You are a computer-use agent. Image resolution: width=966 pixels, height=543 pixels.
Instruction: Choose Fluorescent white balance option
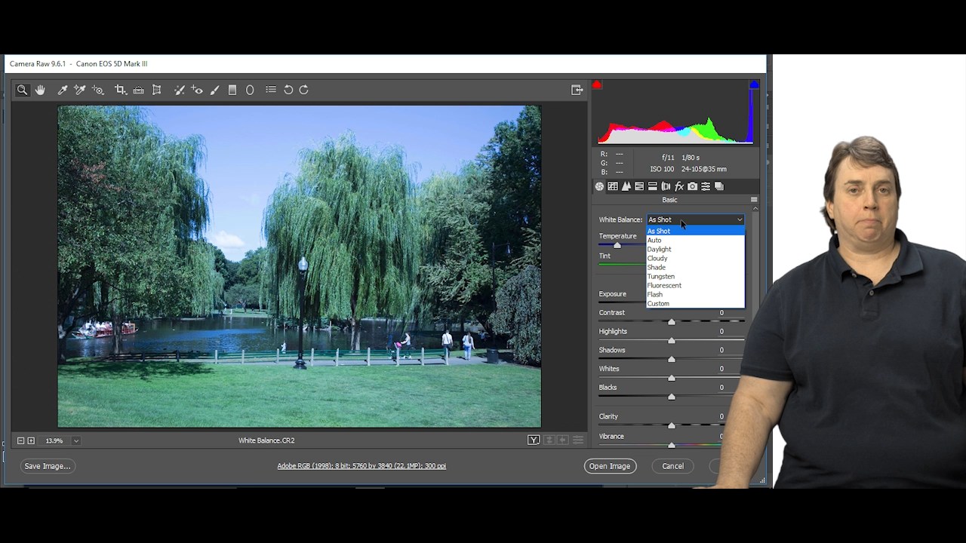(695, 285)
